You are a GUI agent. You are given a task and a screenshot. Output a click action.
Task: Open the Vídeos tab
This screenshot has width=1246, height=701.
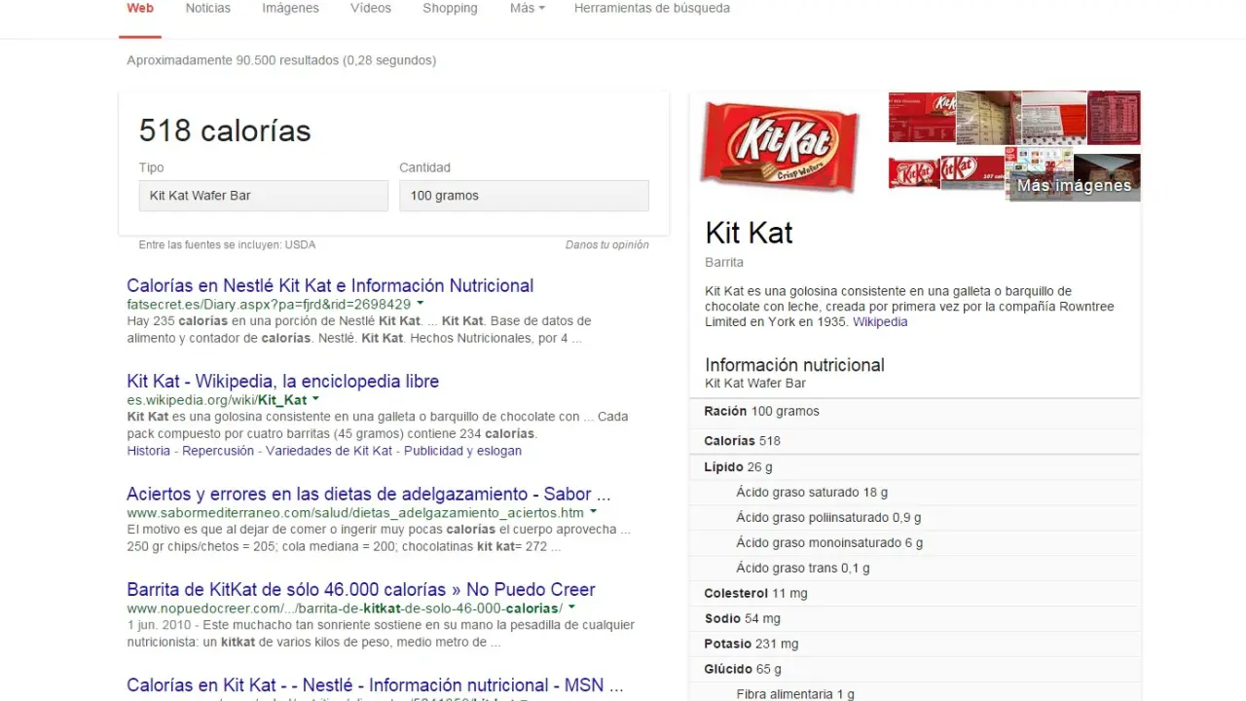pyautogui.click(x=370, y=9)
